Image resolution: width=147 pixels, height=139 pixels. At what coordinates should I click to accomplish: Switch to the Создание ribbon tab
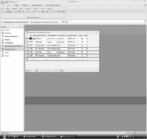click(25, 5)
